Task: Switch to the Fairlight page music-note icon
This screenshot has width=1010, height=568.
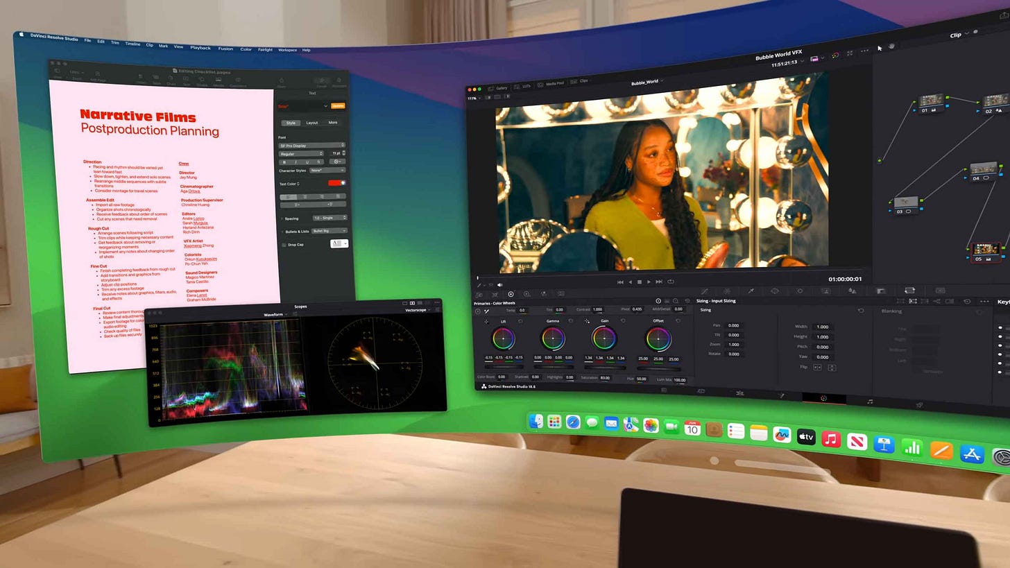Action: coord(870,402)
